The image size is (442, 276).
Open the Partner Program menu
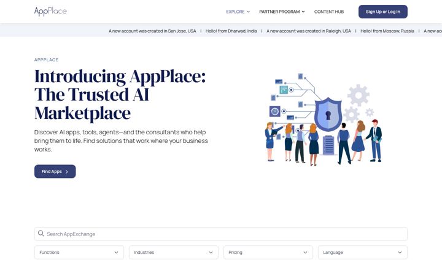tap(282, 12)
